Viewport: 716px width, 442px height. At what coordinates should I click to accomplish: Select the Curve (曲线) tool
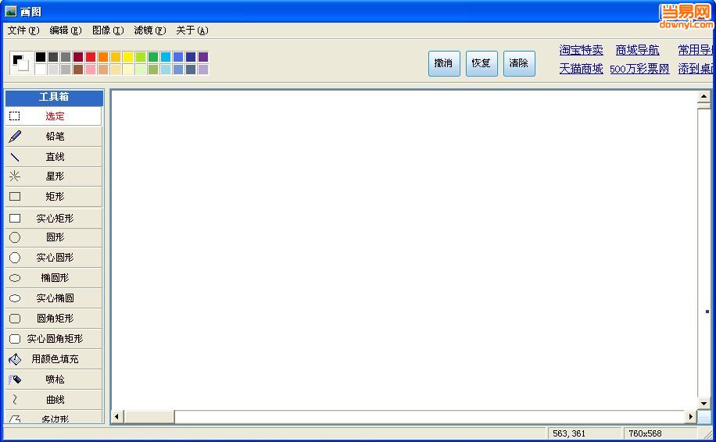[x=54, y=400]
